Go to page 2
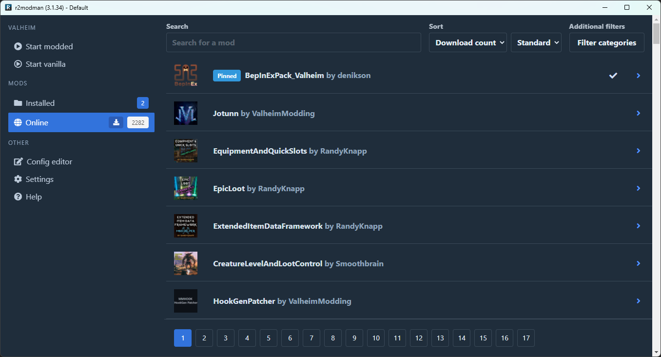 point(204,338)
